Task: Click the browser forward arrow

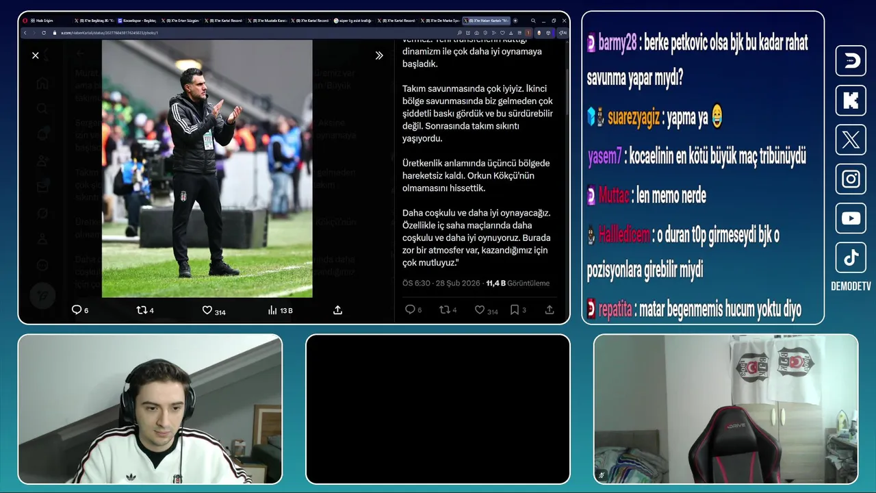Action: 34,32
